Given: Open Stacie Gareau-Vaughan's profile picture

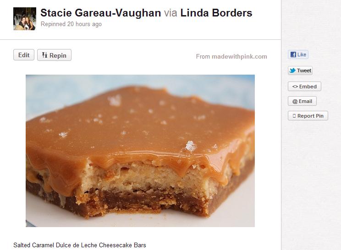Looking at the screenshot, I should tap(25, 19).
